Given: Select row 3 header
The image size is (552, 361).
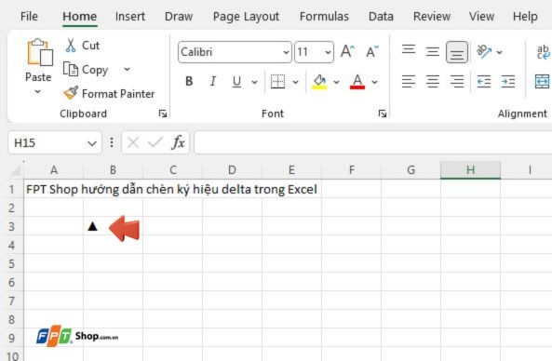Looking at the screenshot, I should (11, 226).
